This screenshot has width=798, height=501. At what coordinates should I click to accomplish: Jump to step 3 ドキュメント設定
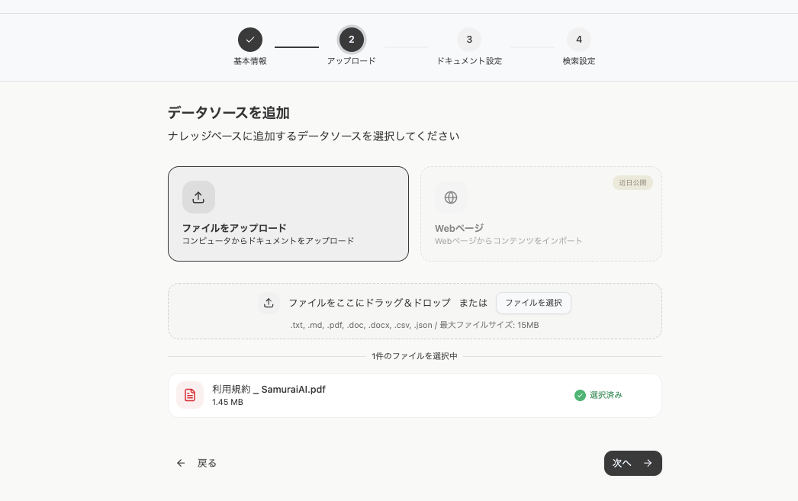(469, 40)
